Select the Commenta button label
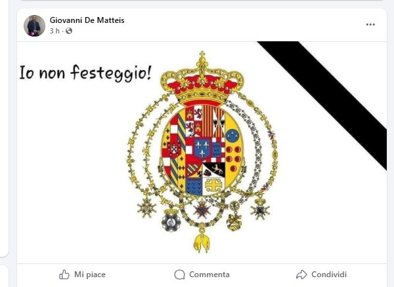Screen dimensions: 394x287 (x=209, y=275)
